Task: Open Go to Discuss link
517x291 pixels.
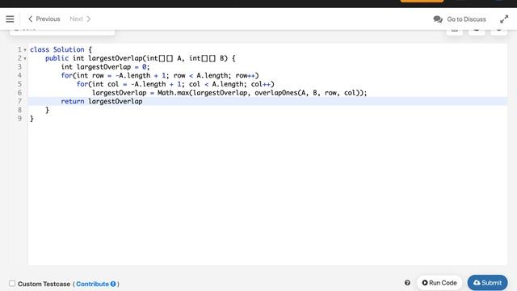Action: 466,19
